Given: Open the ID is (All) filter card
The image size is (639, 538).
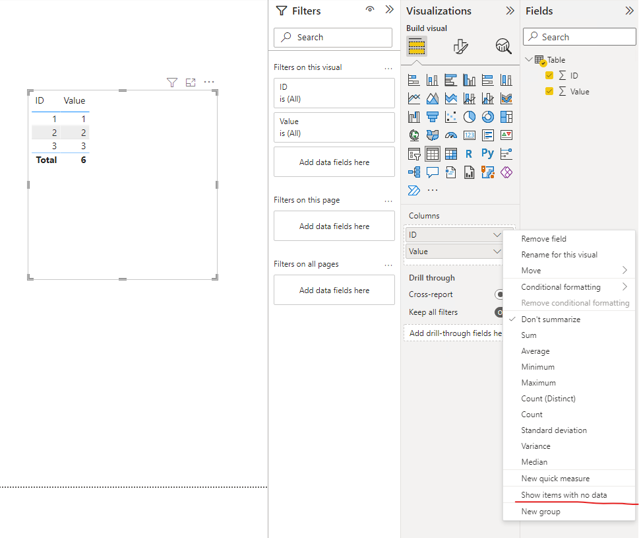Looking at the screenshot, I should click(334, 93).
